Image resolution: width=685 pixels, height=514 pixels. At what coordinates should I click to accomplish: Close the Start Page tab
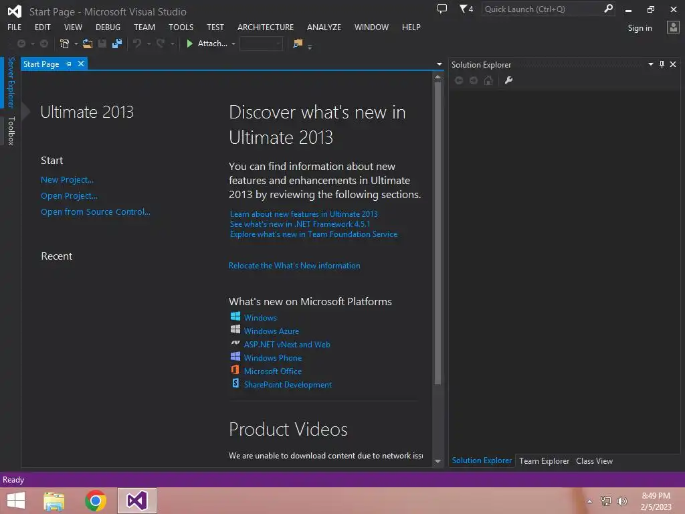click(81, 64)
